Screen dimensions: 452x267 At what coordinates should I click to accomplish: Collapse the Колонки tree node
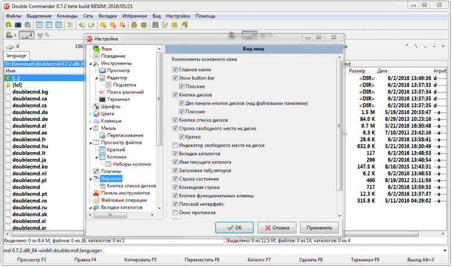point(96,157)
